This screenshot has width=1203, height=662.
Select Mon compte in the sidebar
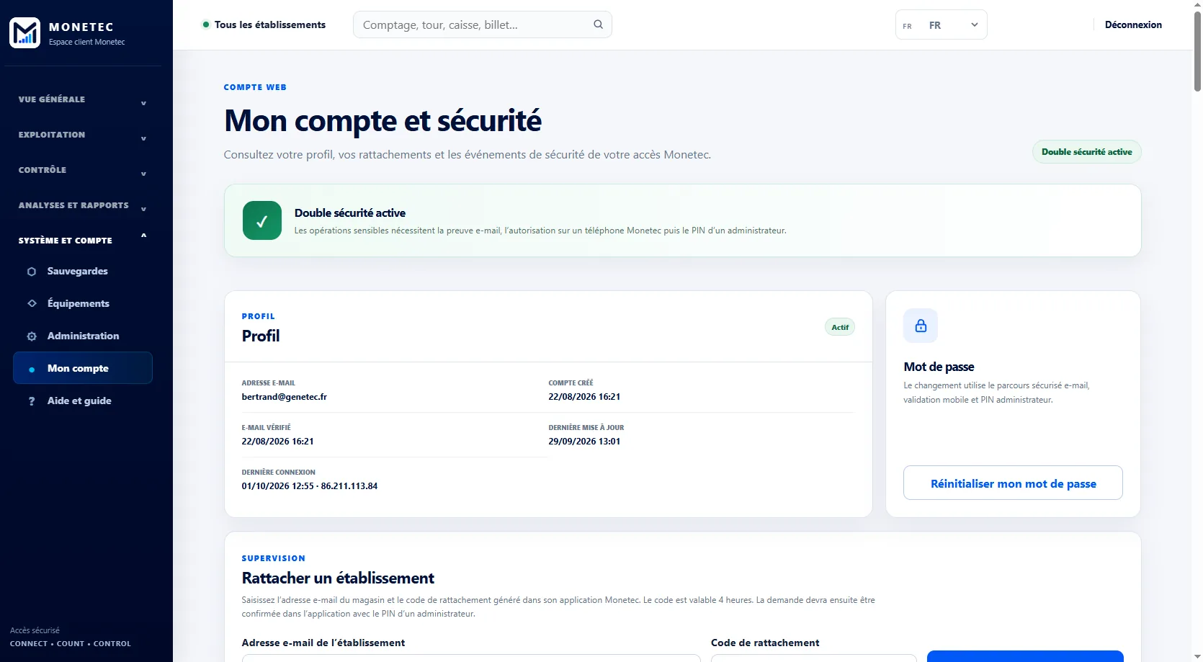83,368
